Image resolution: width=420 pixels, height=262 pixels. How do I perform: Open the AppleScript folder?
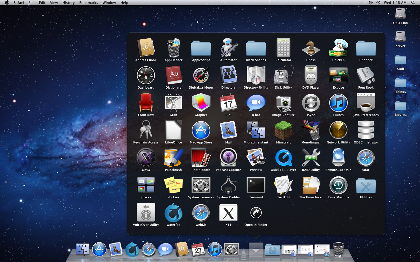click(201, 48)
